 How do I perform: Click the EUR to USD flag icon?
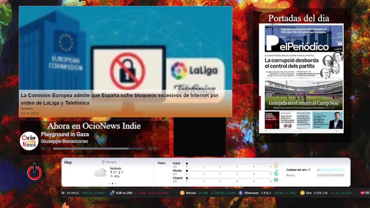112,193
